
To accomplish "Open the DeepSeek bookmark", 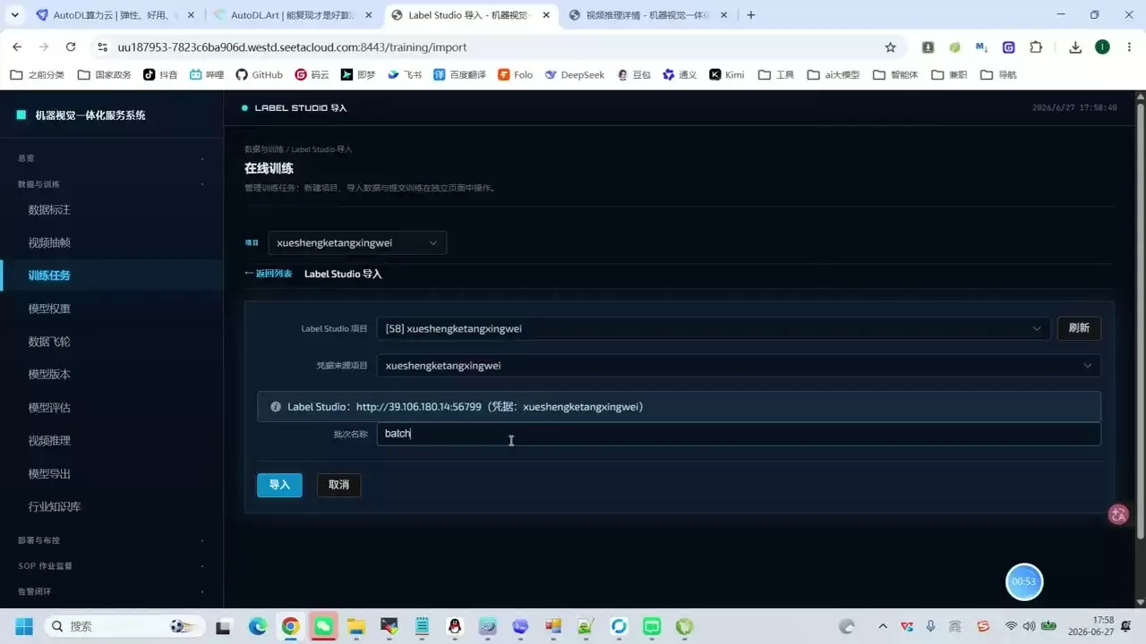I will click(x=576, y=75).
